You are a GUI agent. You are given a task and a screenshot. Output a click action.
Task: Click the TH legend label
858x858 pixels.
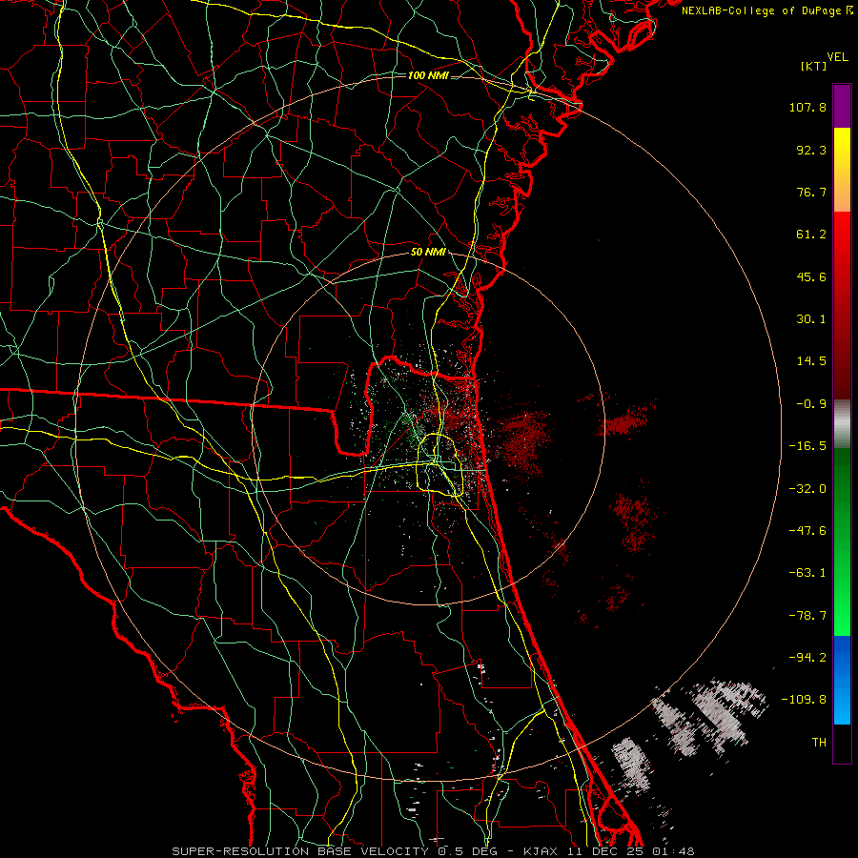(819, 743)
